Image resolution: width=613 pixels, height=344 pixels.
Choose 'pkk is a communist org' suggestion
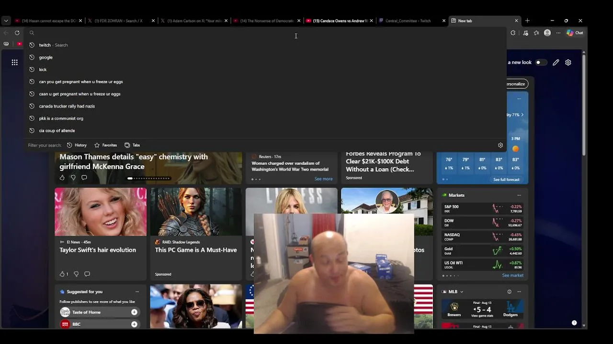coord(266,118)
